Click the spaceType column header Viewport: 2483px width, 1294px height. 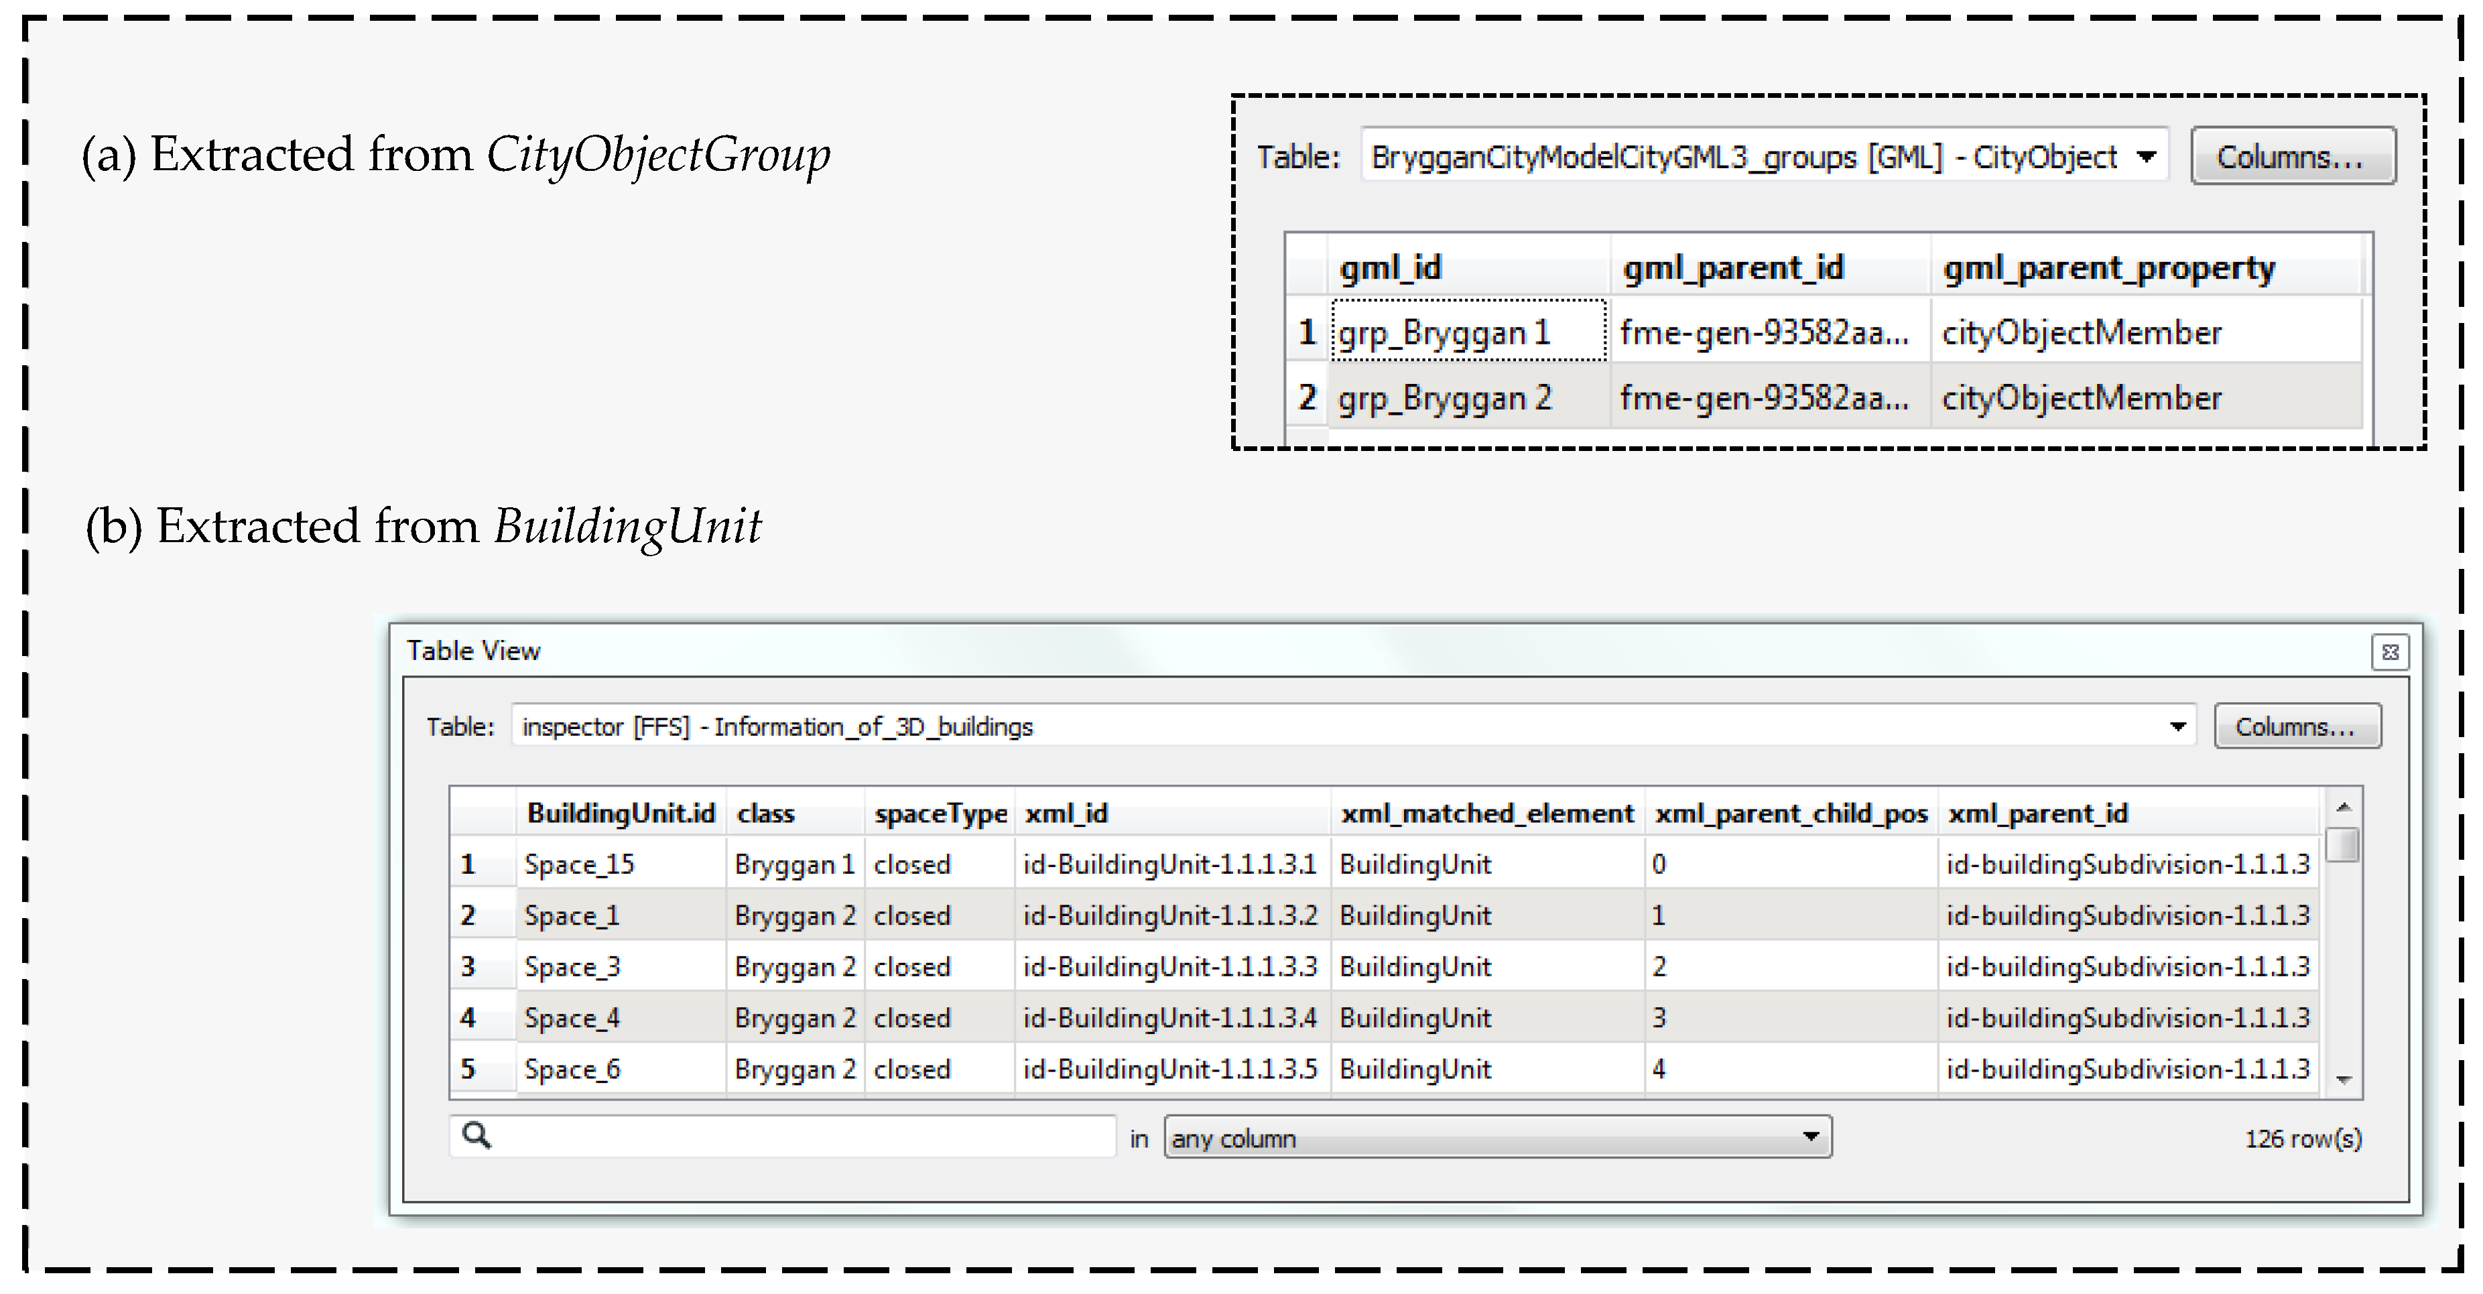[940, 814]
